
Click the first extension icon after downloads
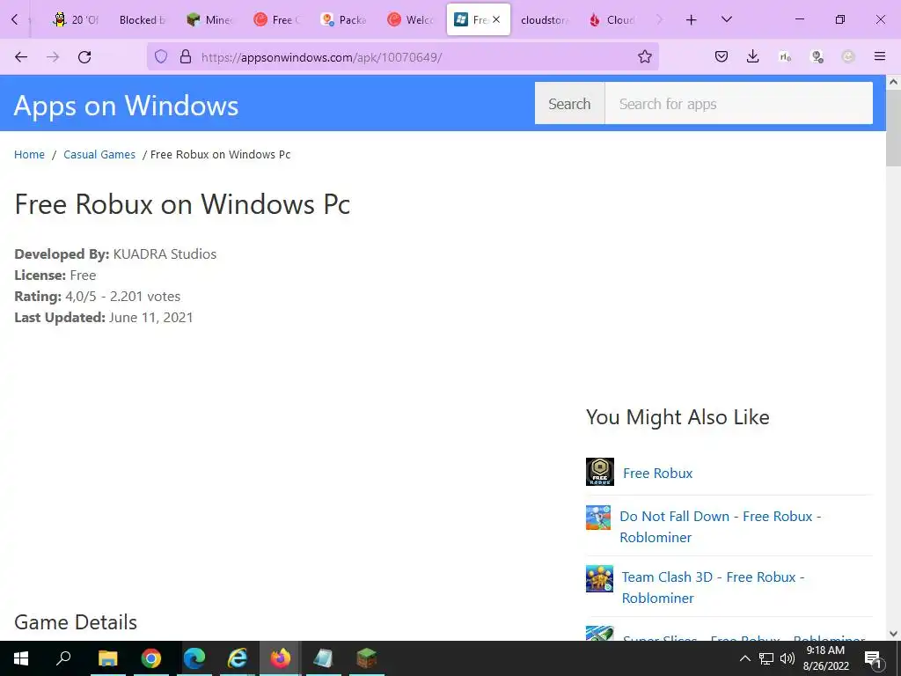(x=785, y=56)
